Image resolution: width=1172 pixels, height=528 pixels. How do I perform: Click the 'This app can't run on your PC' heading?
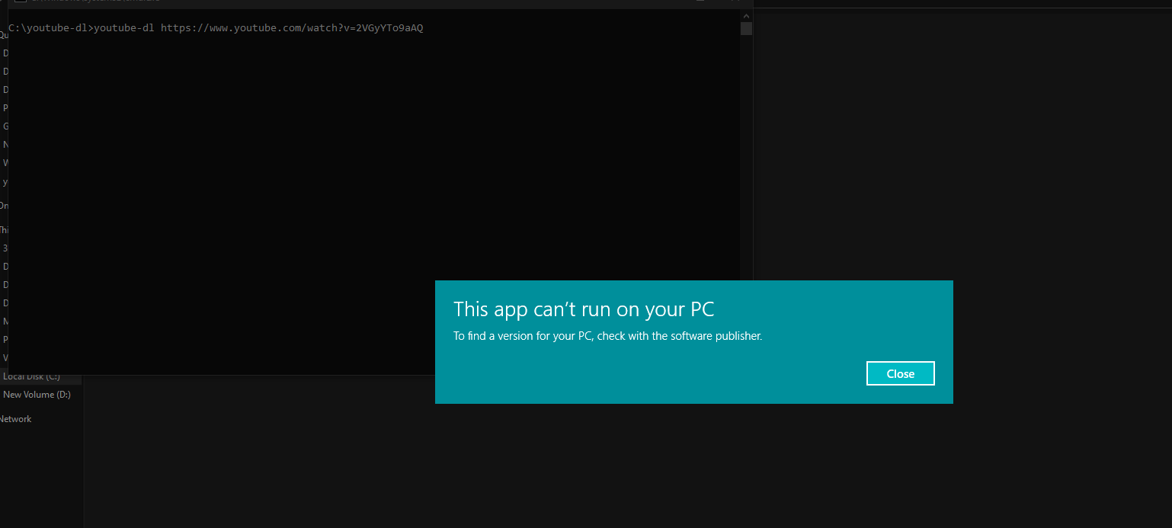point(584,309)
